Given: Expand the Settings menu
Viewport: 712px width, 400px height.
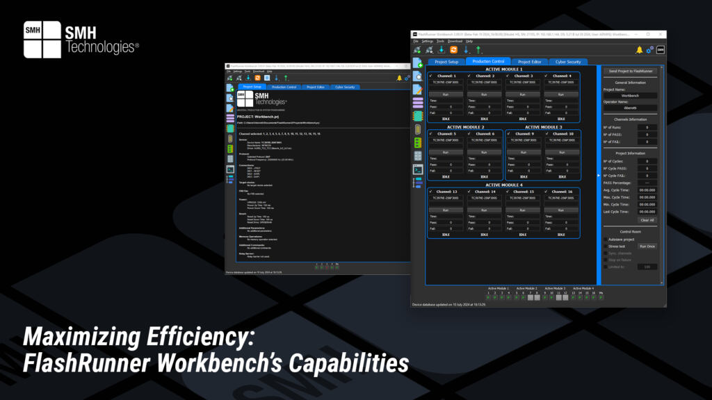Looking at the screenshot, I should tap(426, 42).
